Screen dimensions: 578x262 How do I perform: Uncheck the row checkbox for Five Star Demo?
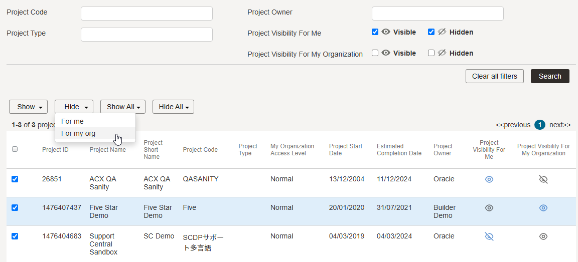(15, 208)
